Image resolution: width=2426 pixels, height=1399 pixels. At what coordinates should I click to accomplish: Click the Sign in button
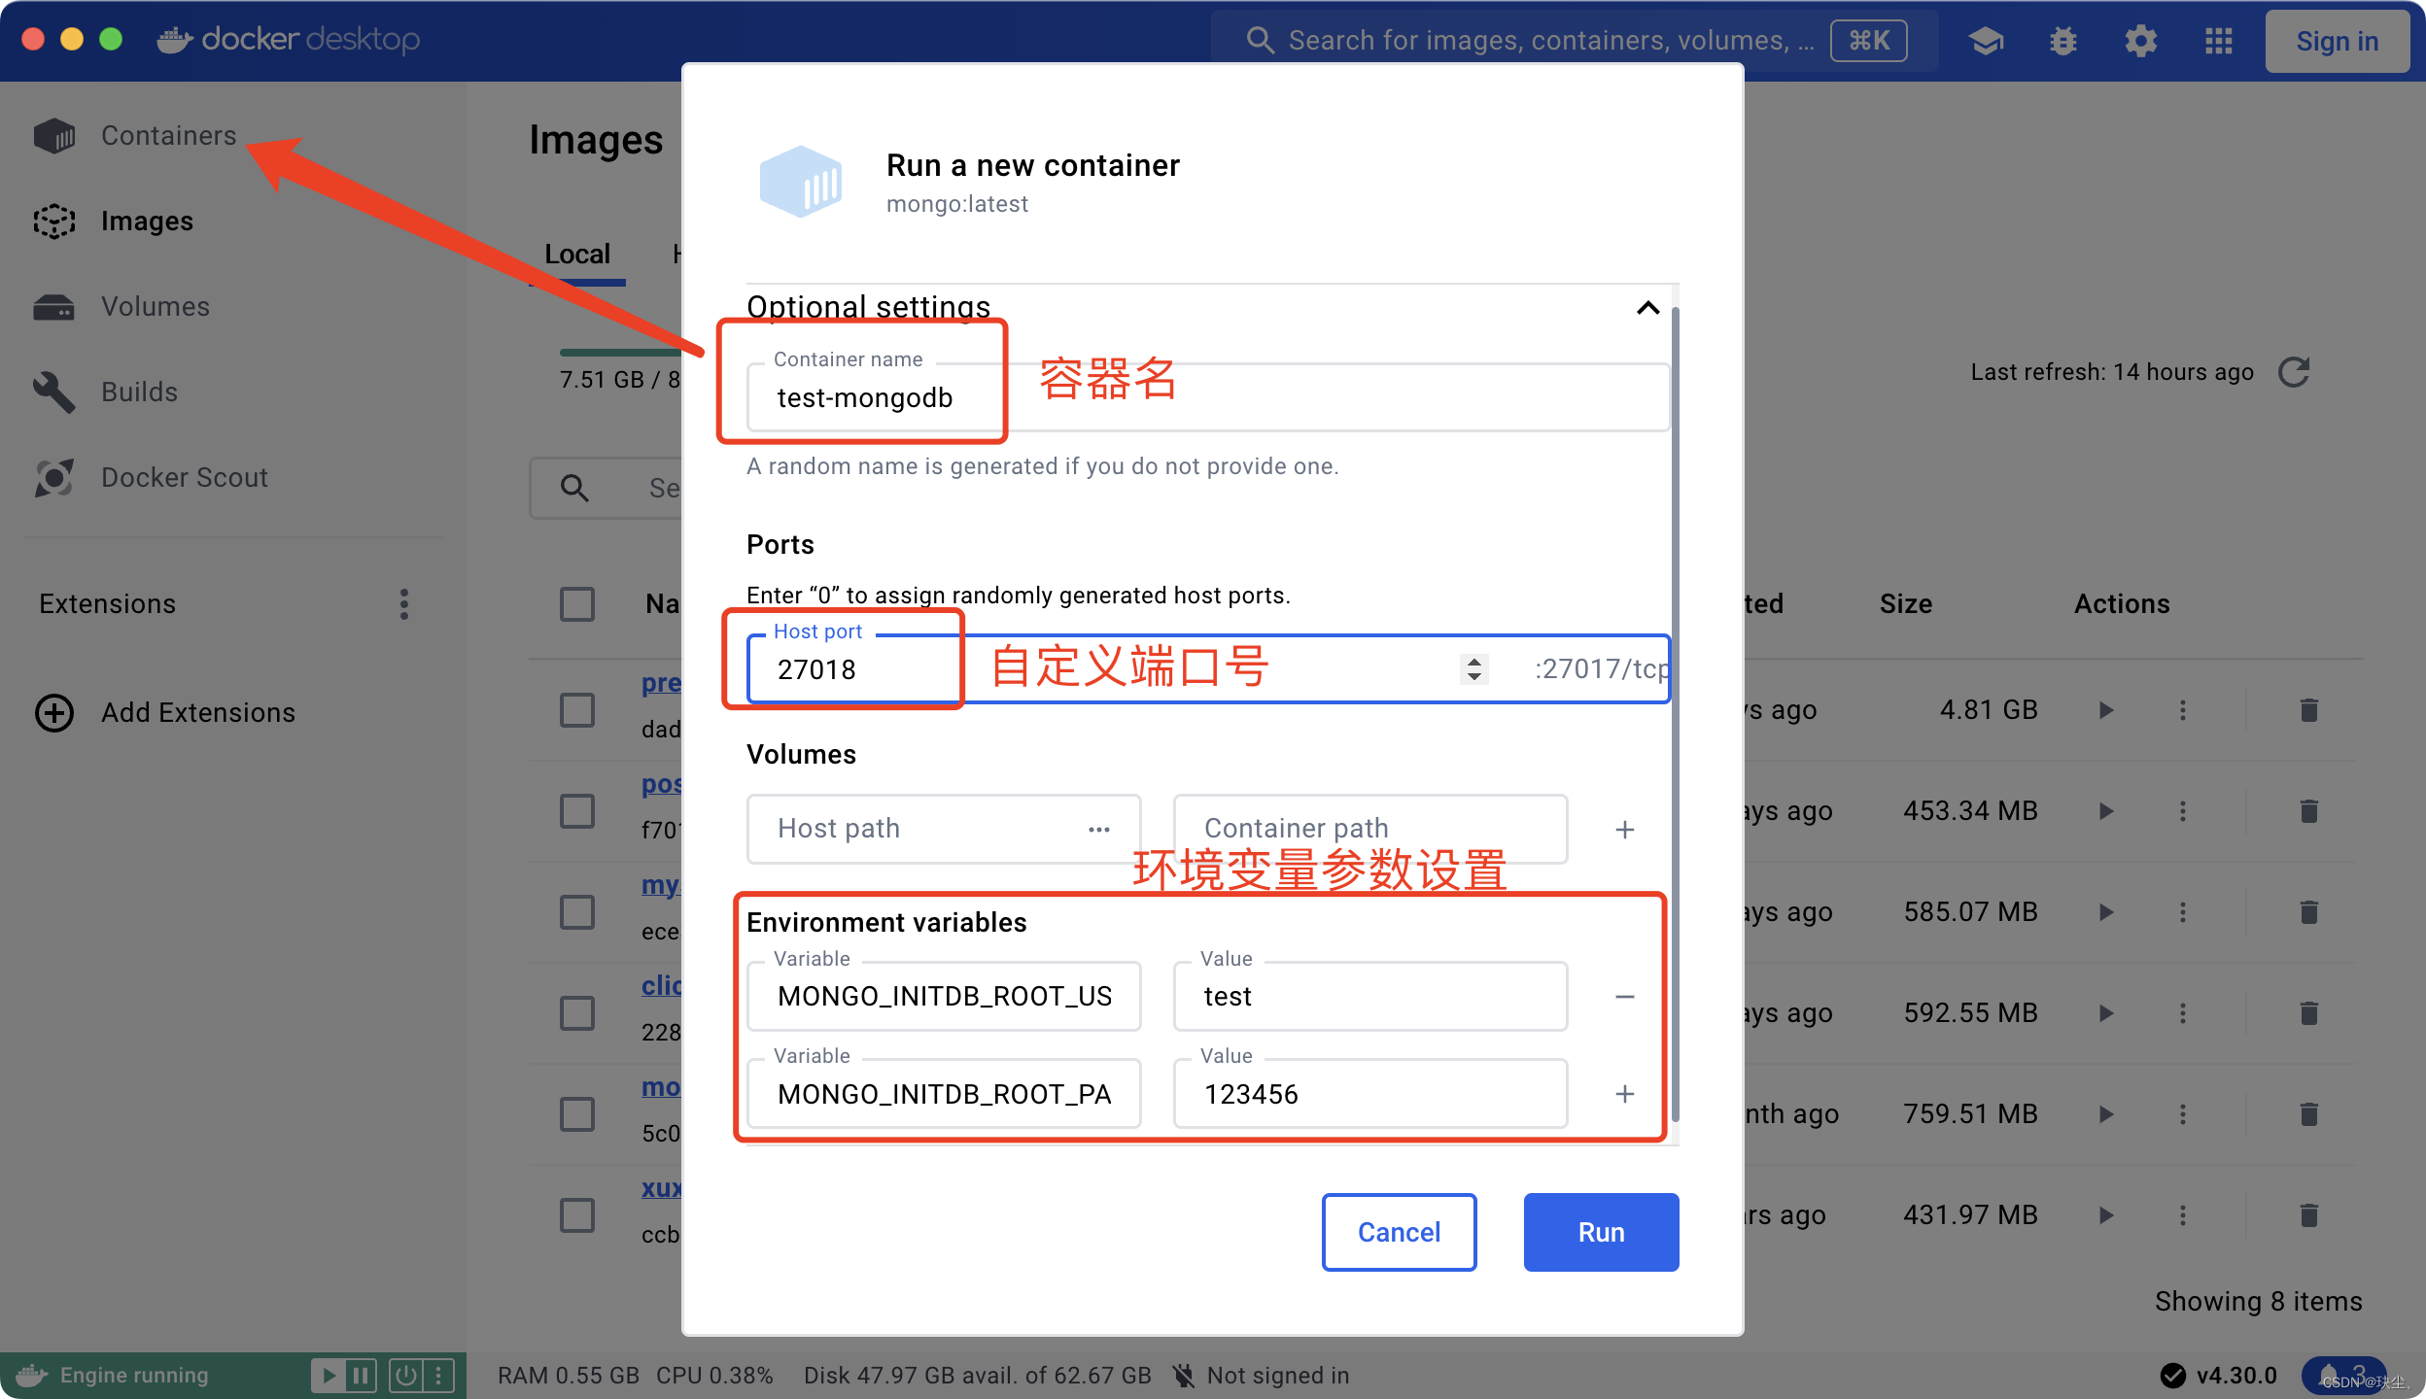[2337, 41]
